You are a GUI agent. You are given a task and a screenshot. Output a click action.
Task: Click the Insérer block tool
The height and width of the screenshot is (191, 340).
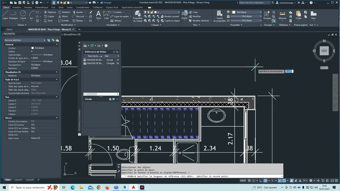(x=184, y=15)
